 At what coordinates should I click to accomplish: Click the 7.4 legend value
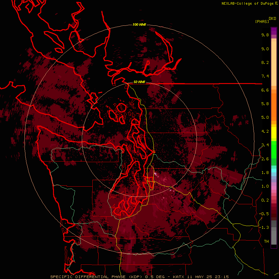click(x=265, y=76)
